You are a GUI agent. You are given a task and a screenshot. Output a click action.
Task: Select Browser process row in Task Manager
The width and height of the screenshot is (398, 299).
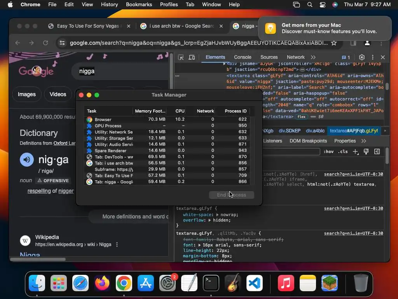coord(167,119)
